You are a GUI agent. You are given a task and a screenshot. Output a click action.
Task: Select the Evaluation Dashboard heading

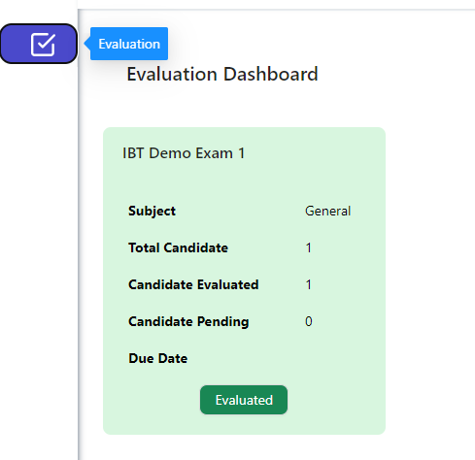pos(222,74)
